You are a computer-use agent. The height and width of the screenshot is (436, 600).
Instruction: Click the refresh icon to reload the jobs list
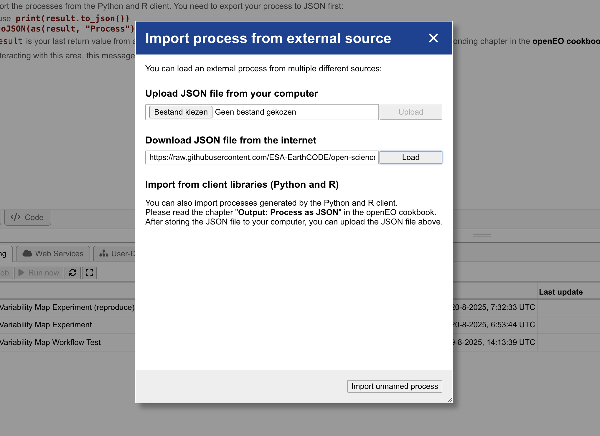click(72, 273)
